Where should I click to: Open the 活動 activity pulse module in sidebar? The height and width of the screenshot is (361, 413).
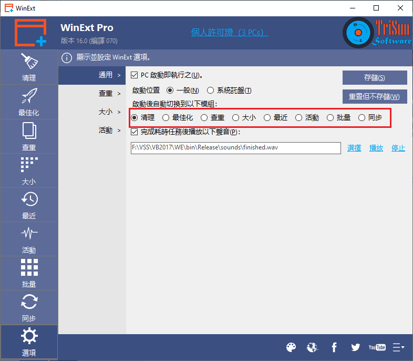[x=29, y=239]
